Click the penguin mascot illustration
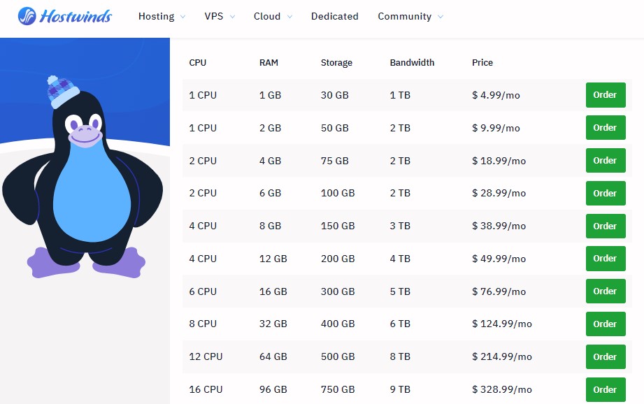The image size is (644, 404). point(83,183)
